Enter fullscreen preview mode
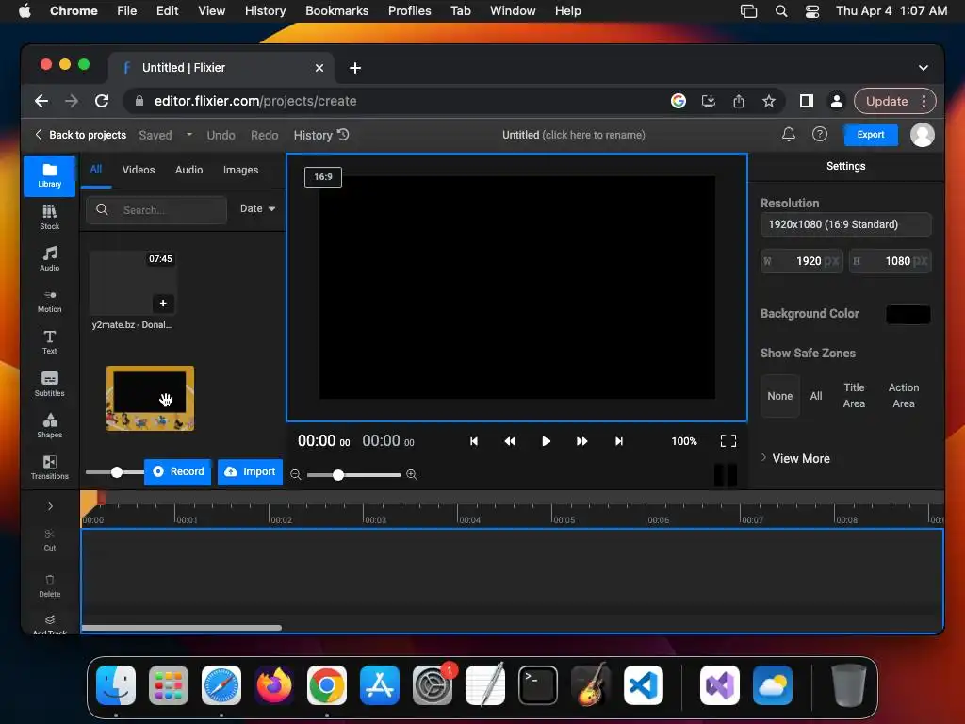The image size is (965, 724). 728,441
